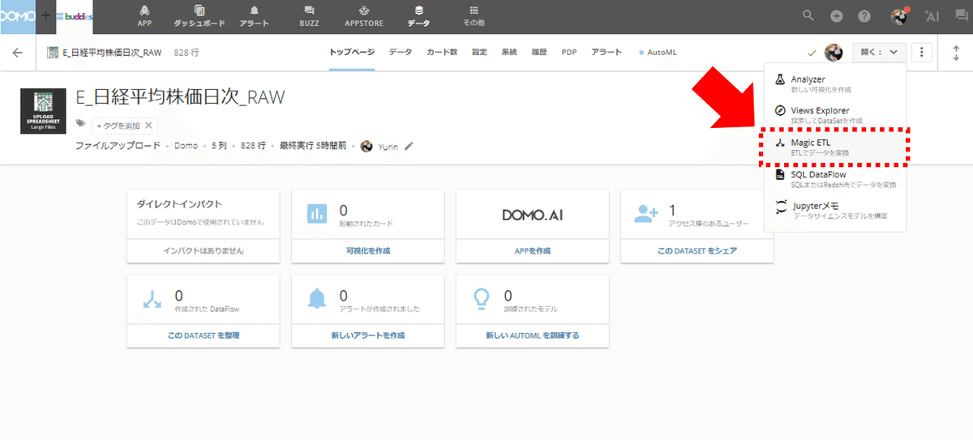The width and height of the screenshot is (973, 440).
Task: Go back with the left arrow
Action: pos(18,53)
